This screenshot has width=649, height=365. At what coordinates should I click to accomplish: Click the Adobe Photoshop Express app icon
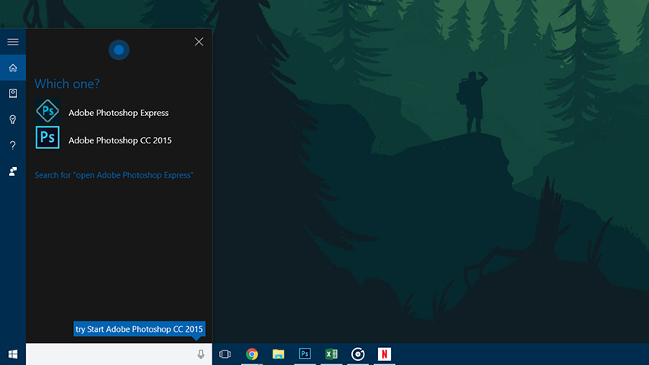[48, 111]
